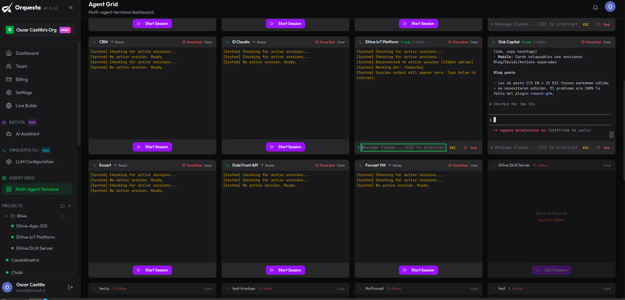Force End the Forcast VM session
Viewport: 625px width, 300px height.
458,165
